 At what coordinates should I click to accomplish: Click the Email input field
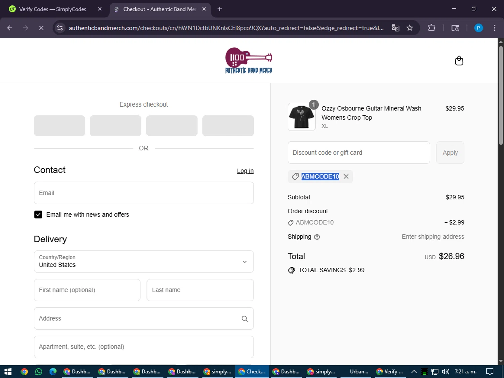144,193
